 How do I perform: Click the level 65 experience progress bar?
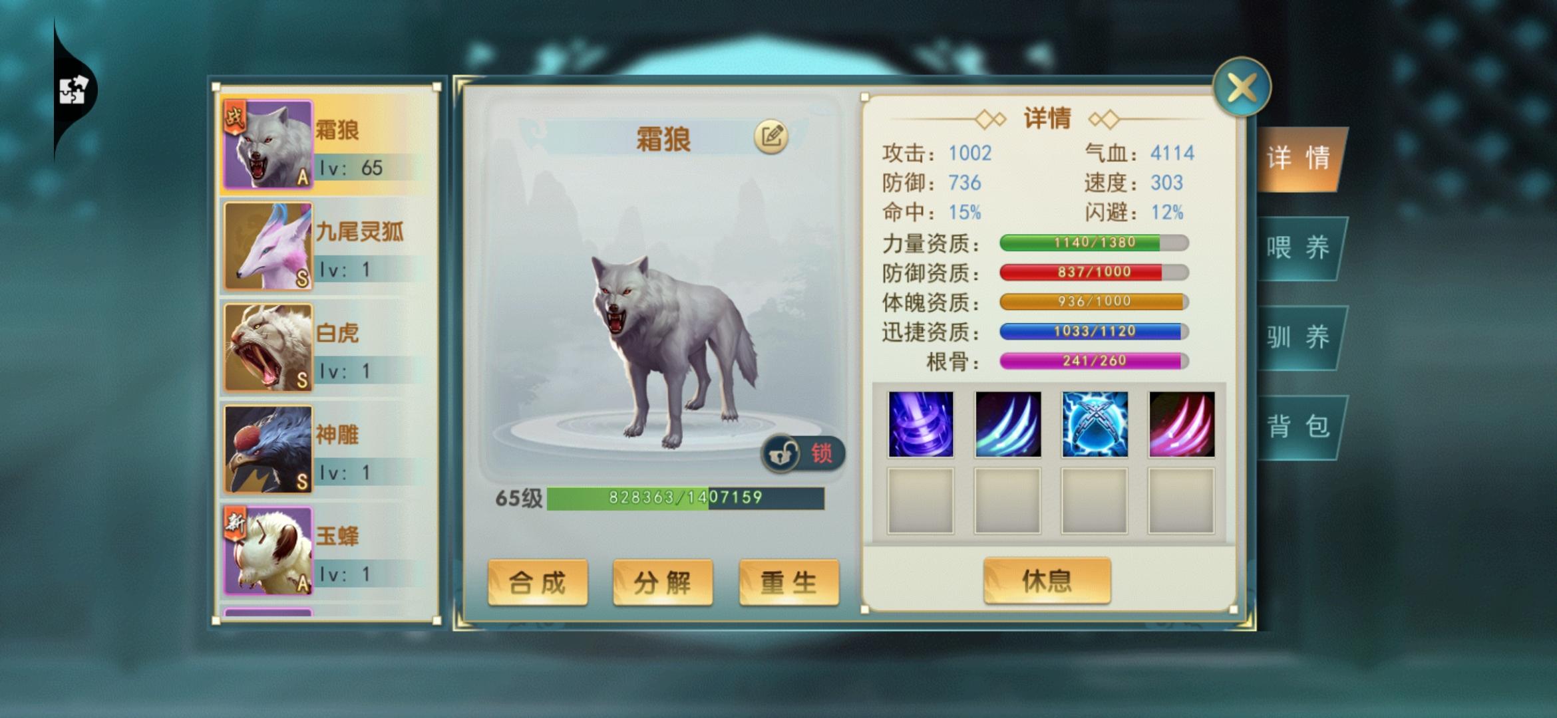pos(685,498)
